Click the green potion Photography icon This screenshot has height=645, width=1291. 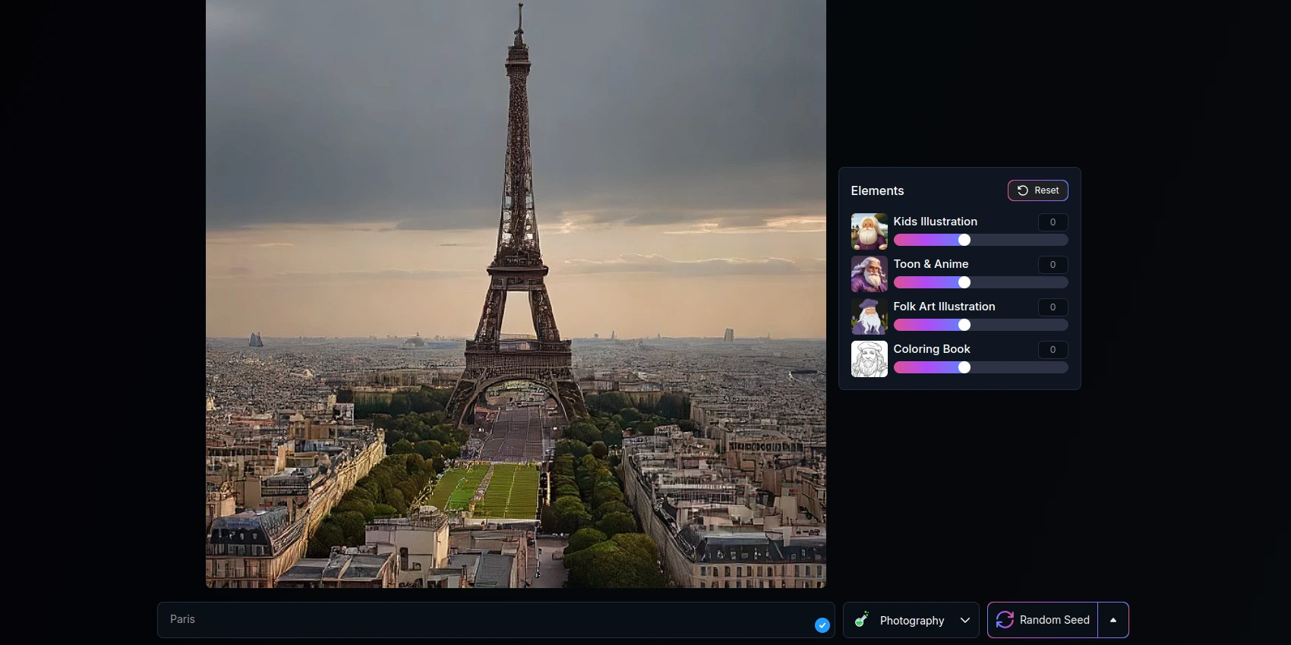point(862,620)
